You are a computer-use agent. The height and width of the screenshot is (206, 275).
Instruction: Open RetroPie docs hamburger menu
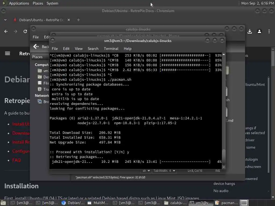(7, 53)
